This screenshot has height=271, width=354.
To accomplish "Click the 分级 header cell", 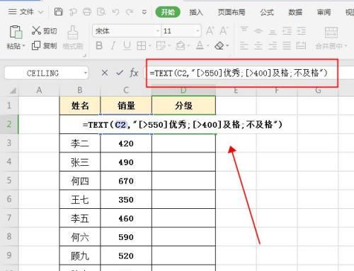I will [x=183, y=105].
